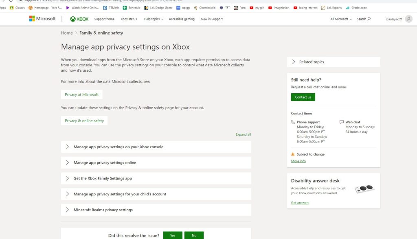Expand the Related topics panel
The width and height of the screenshot is (417, 239).
click(x=334, y=61)
